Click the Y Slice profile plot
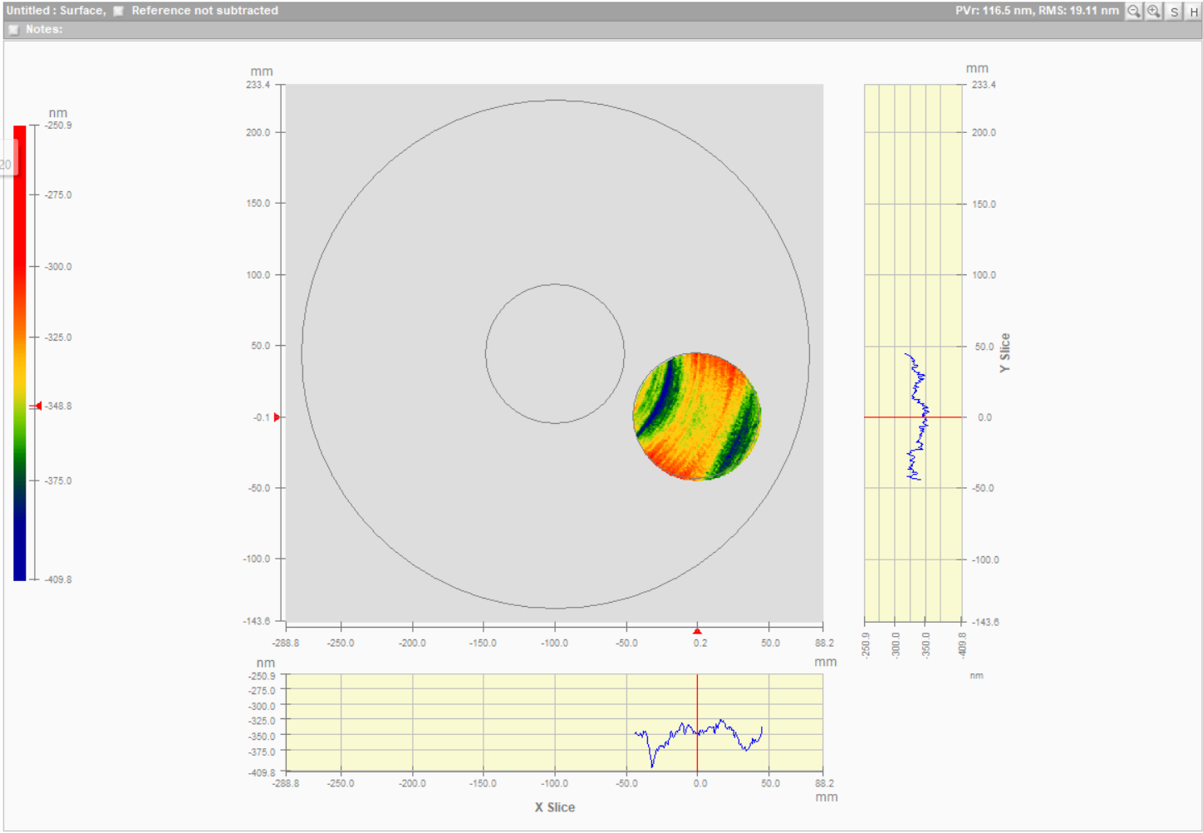Screen dimensions: 1203x833 pyautogui.click(x=913, y=352)
